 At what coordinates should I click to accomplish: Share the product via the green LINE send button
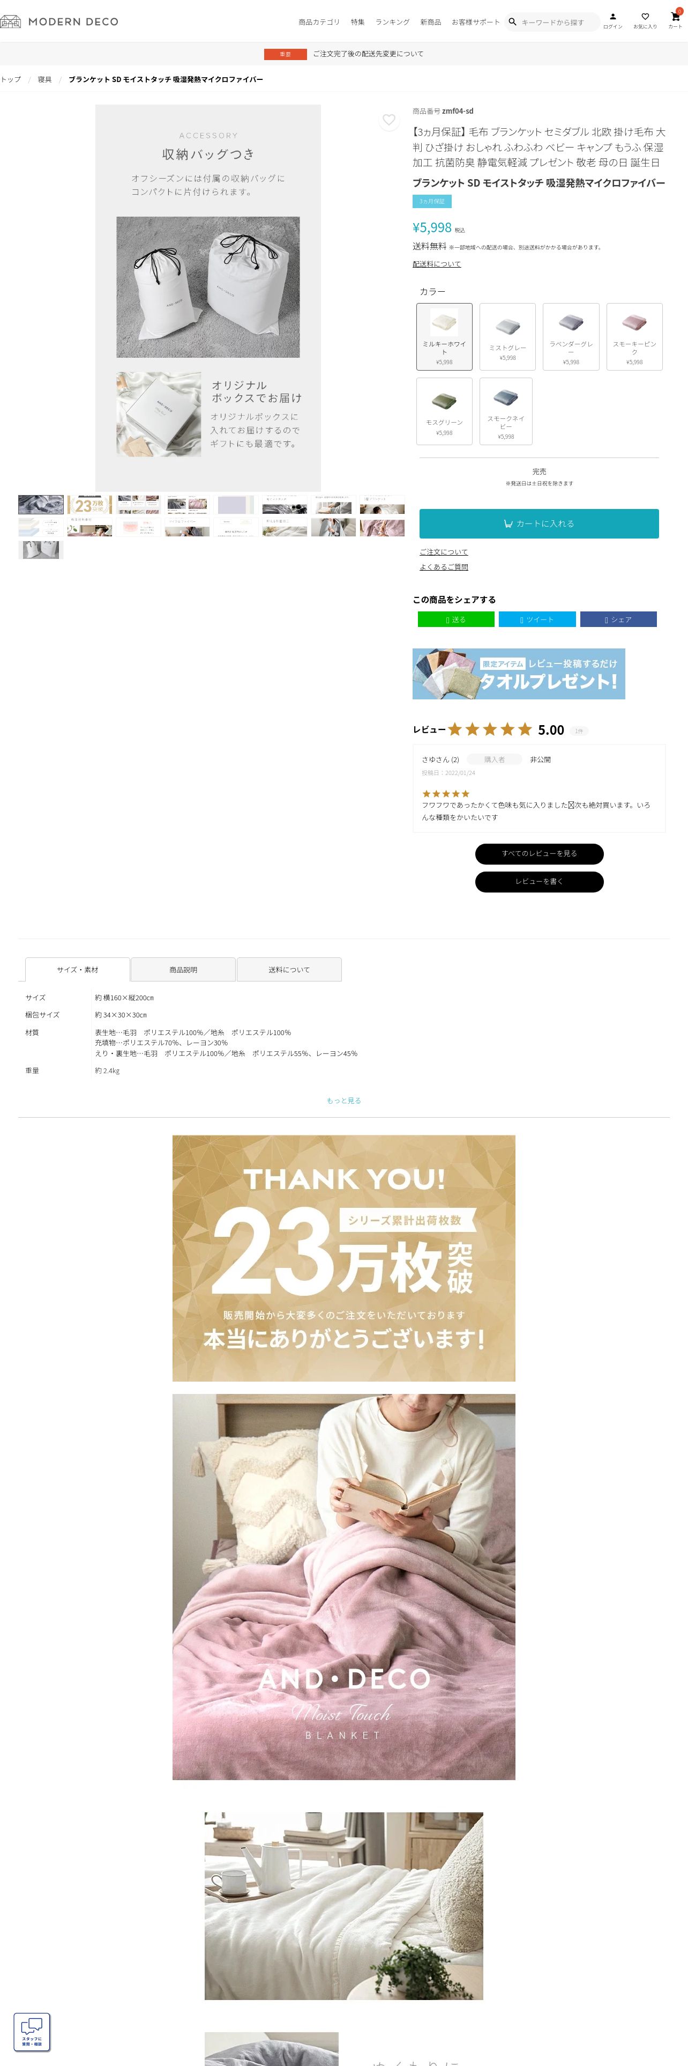click(457, 619)
